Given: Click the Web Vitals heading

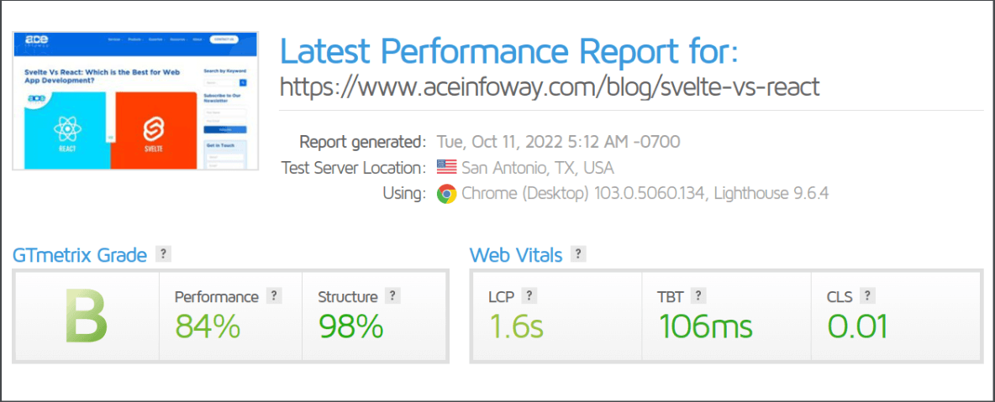Looking at the screenshot, I should [x=516, y=255].
